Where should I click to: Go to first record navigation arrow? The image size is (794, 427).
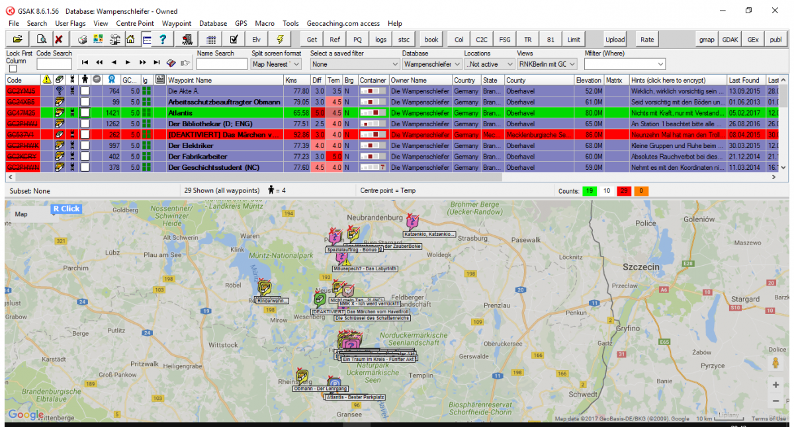pyautogui.click(x=85, y=63)
